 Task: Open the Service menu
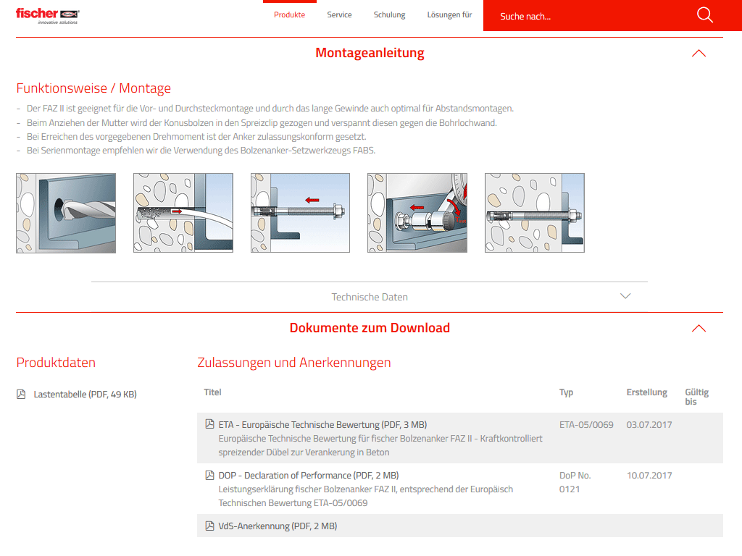pyautogui.click(x=339, y=15)
